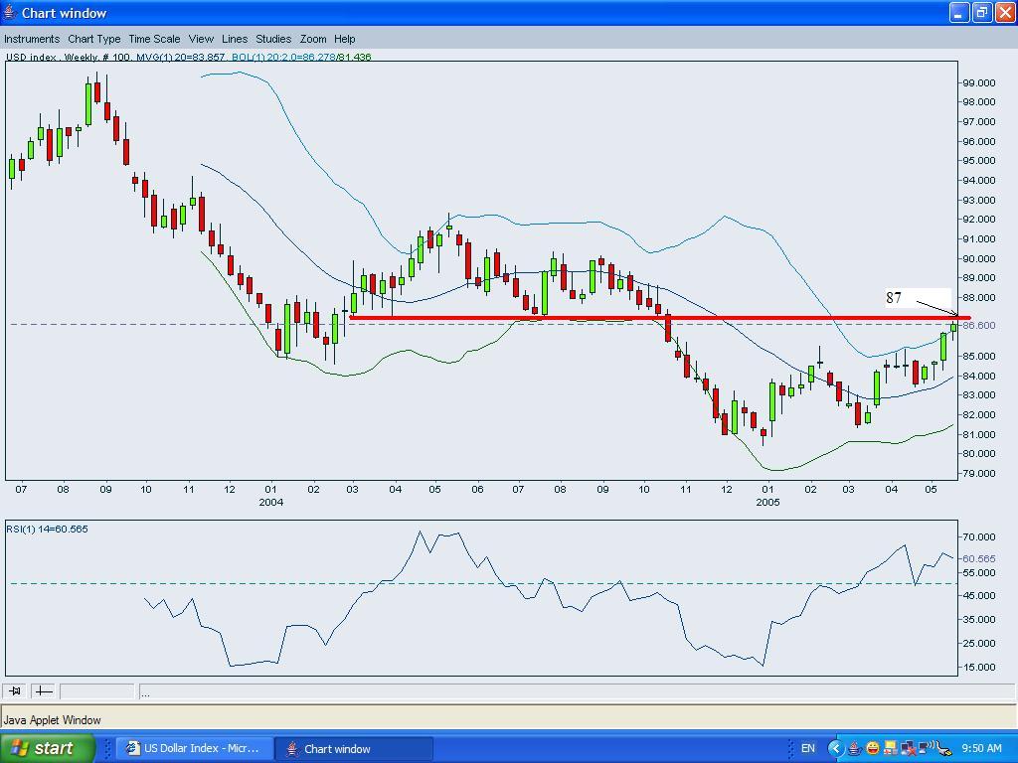Open the Time Scale menu
1018x763 pixels.
point(154,39)
